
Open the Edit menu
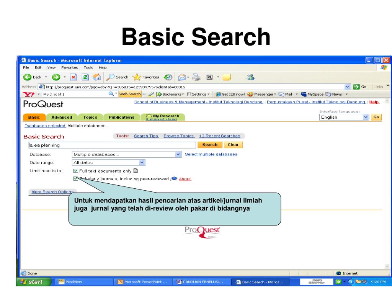click(x=38, y=67)
